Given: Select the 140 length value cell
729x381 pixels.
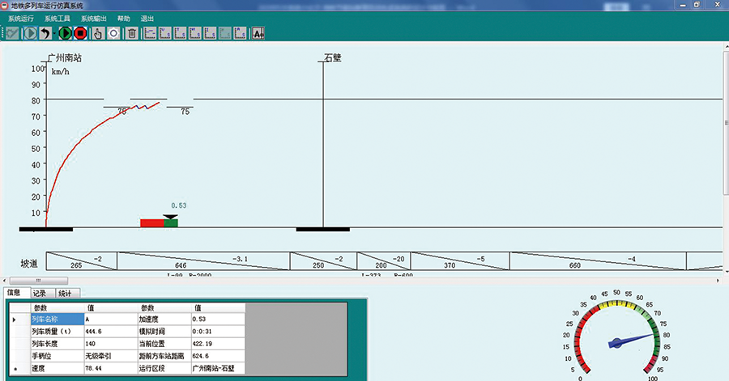Looking at the screenshot, I should point(111,344).
